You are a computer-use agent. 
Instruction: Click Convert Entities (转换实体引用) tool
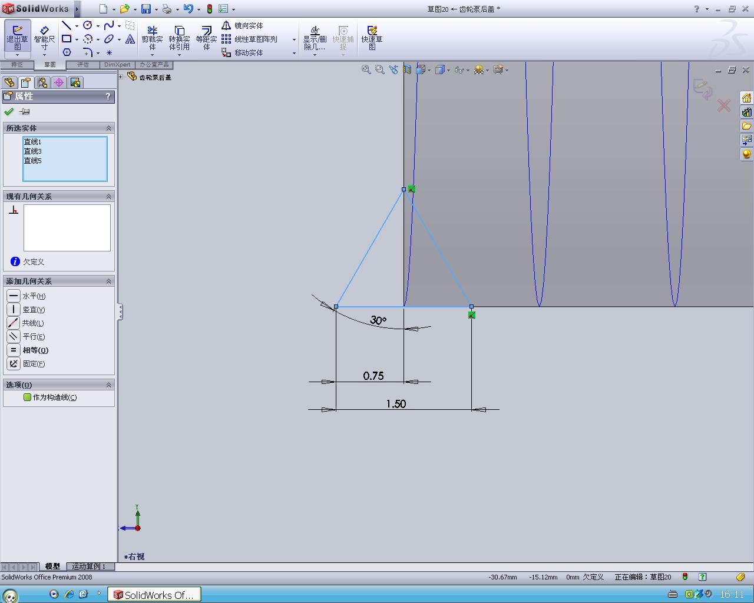(x=179, y=38)
